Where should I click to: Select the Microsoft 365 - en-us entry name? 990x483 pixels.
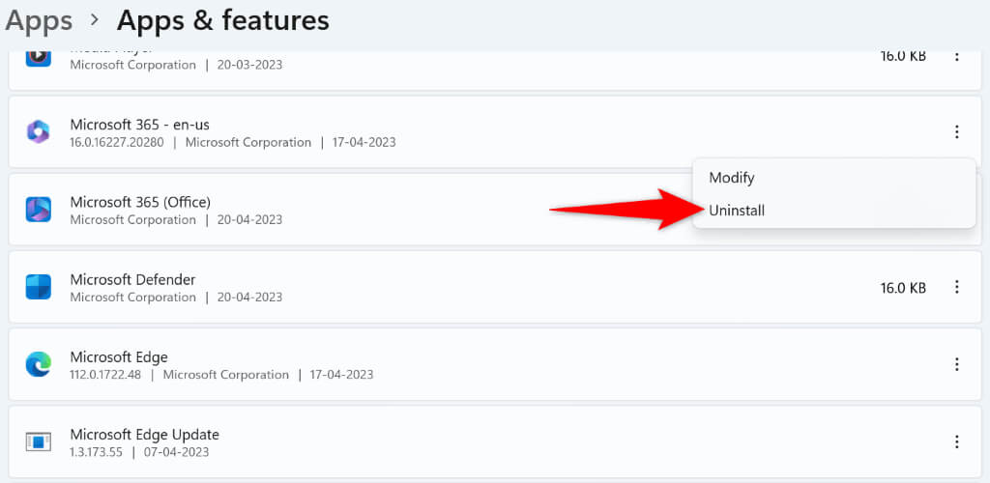[139, 125]
